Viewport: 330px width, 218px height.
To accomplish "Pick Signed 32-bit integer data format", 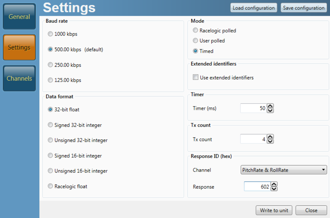I will (50, 125).
